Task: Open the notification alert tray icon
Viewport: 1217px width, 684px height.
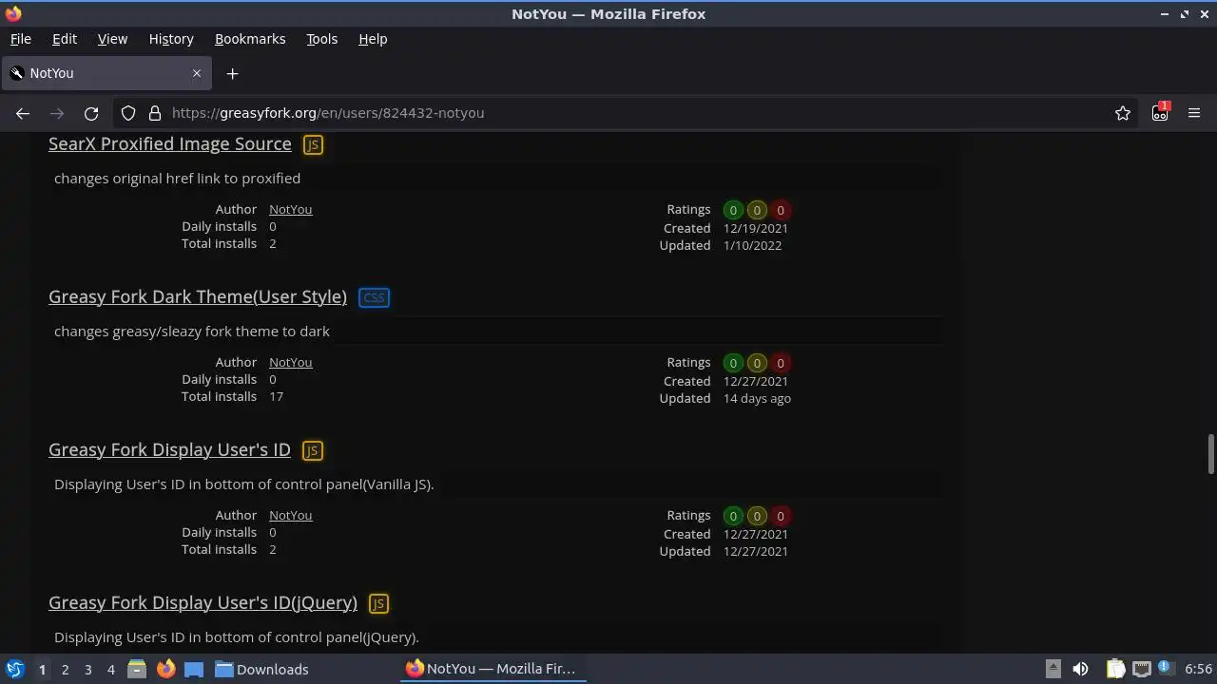Action: pyautogui.click(x=1166, y=669)
